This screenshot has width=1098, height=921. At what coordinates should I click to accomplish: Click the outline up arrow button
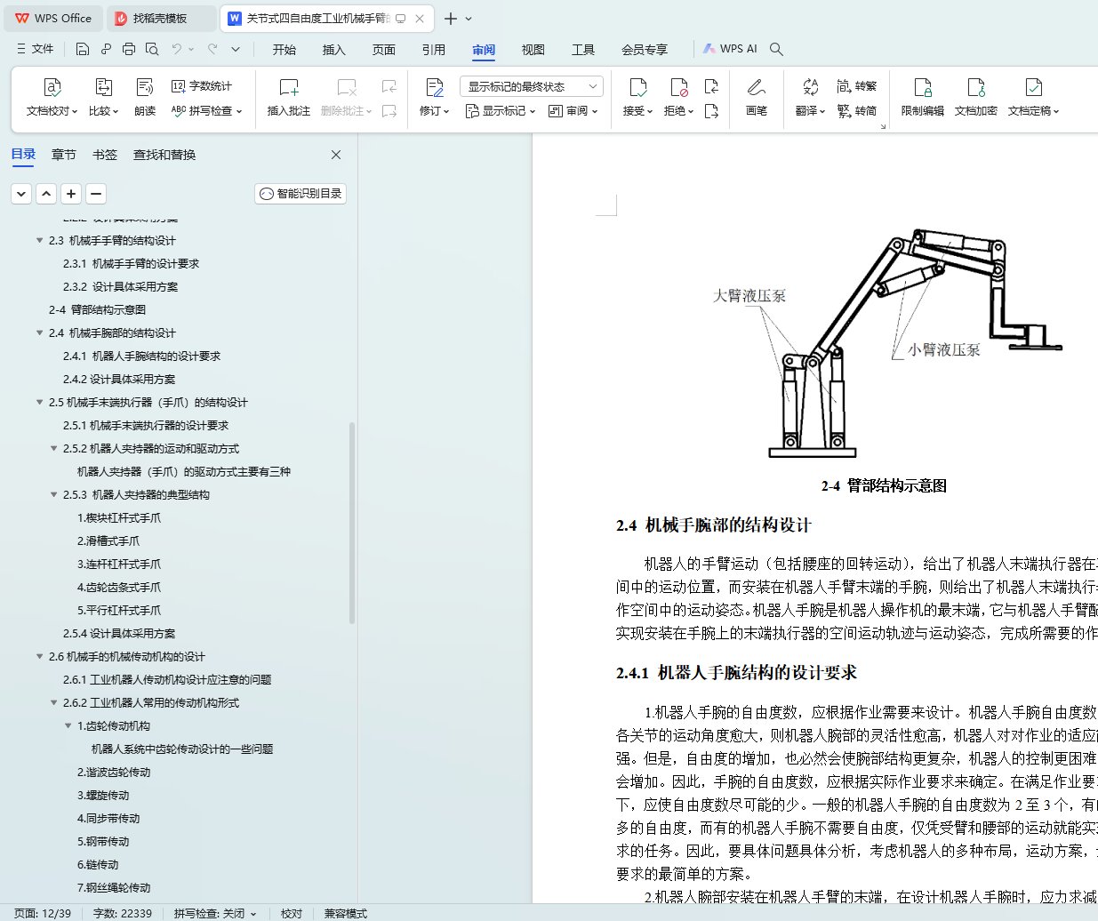coord(46,193)
